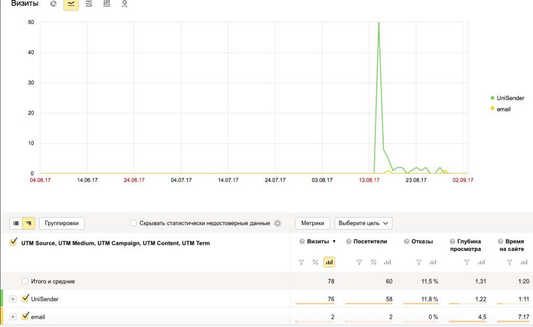Click help icon next to Отказы
533x327 pixels.
(406, 242)
